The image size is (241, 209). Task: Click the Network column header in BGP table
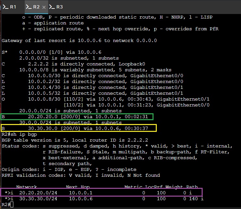(26, 187)
